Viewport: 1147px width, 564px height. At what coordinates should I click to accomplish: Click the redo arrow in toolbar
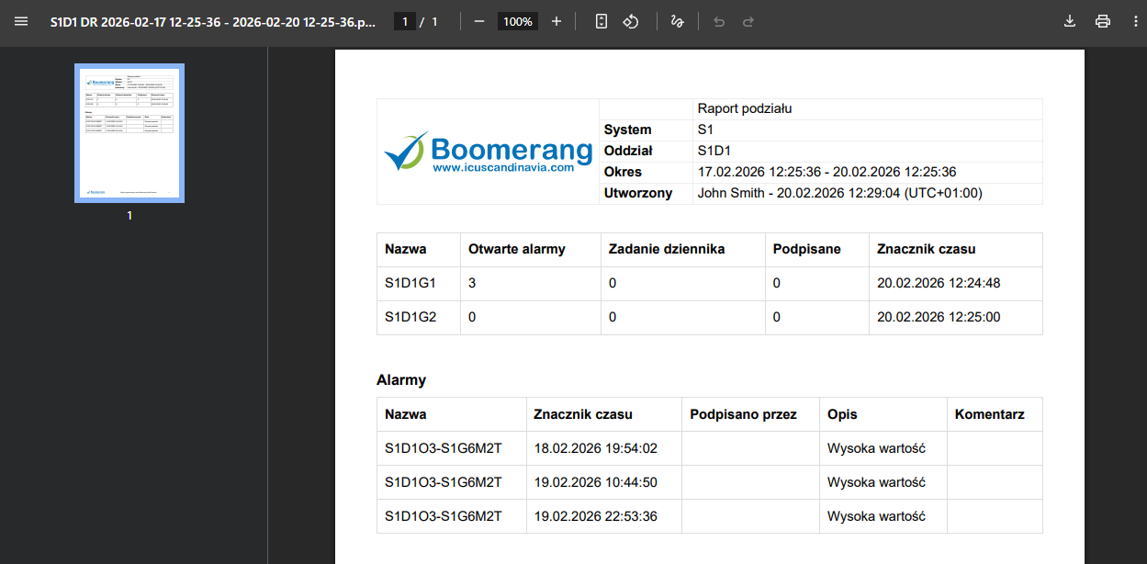click(x=748, y=21)
